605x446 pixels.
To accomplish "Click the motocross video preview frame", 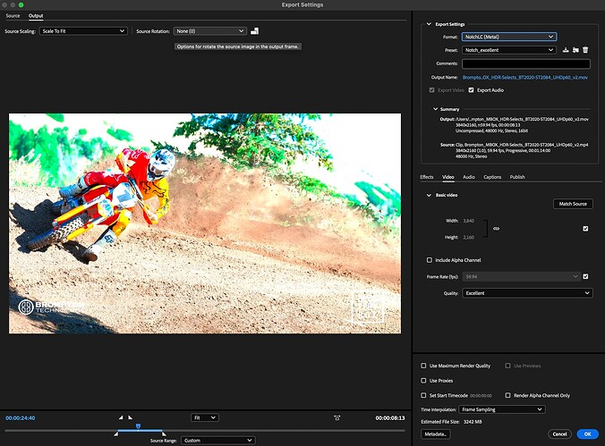I will [x=205, y=223].
